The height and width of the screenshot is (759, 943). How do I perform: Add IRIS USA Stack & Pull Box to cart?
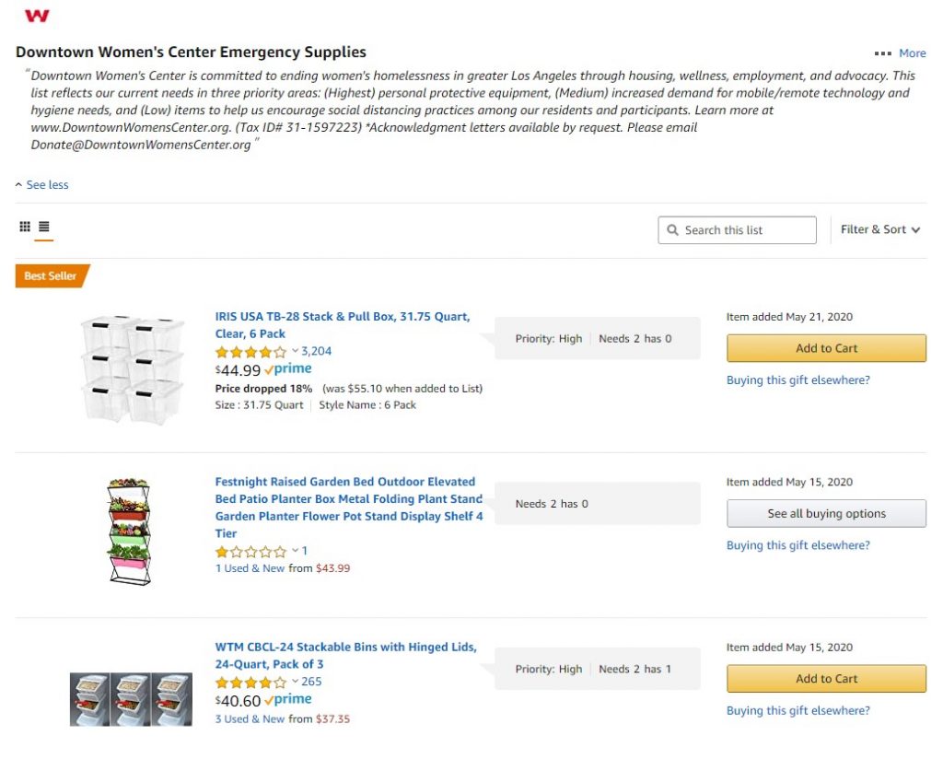point(826,348)
